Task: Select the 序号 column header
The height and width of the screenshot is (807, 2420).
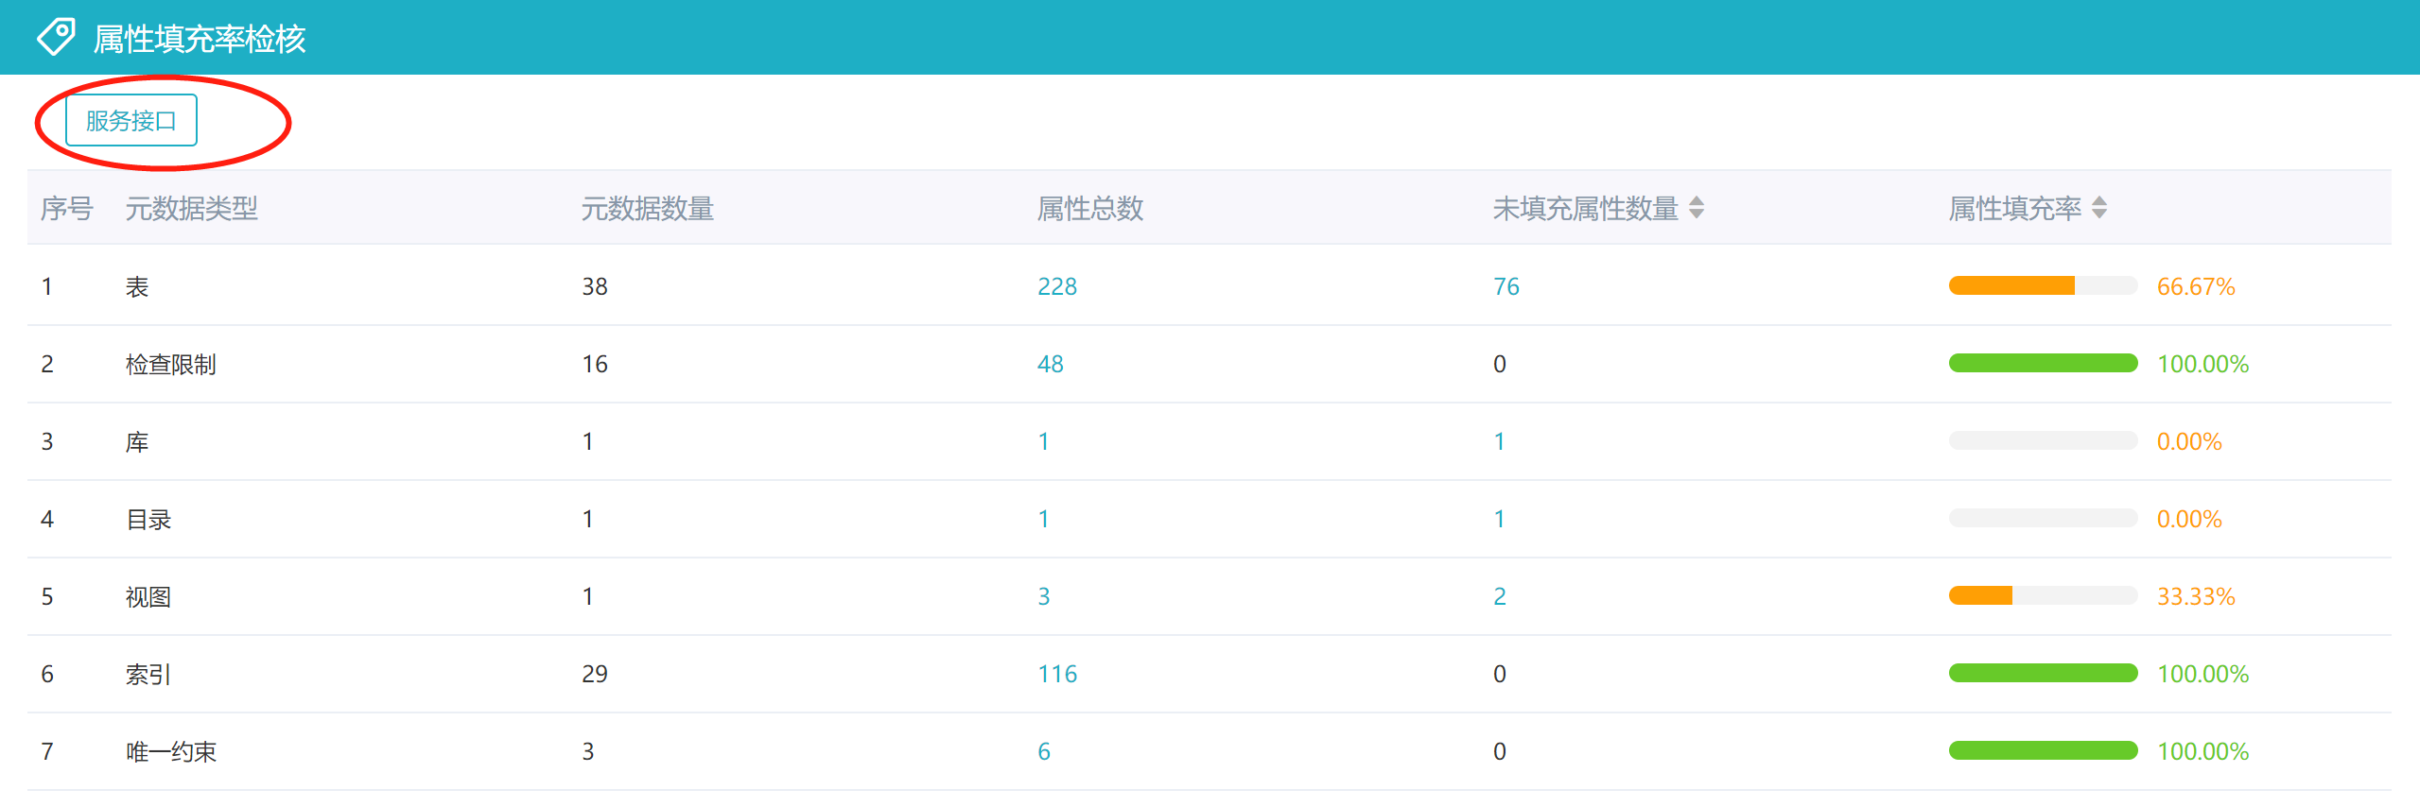Action: tap(67, 208)
